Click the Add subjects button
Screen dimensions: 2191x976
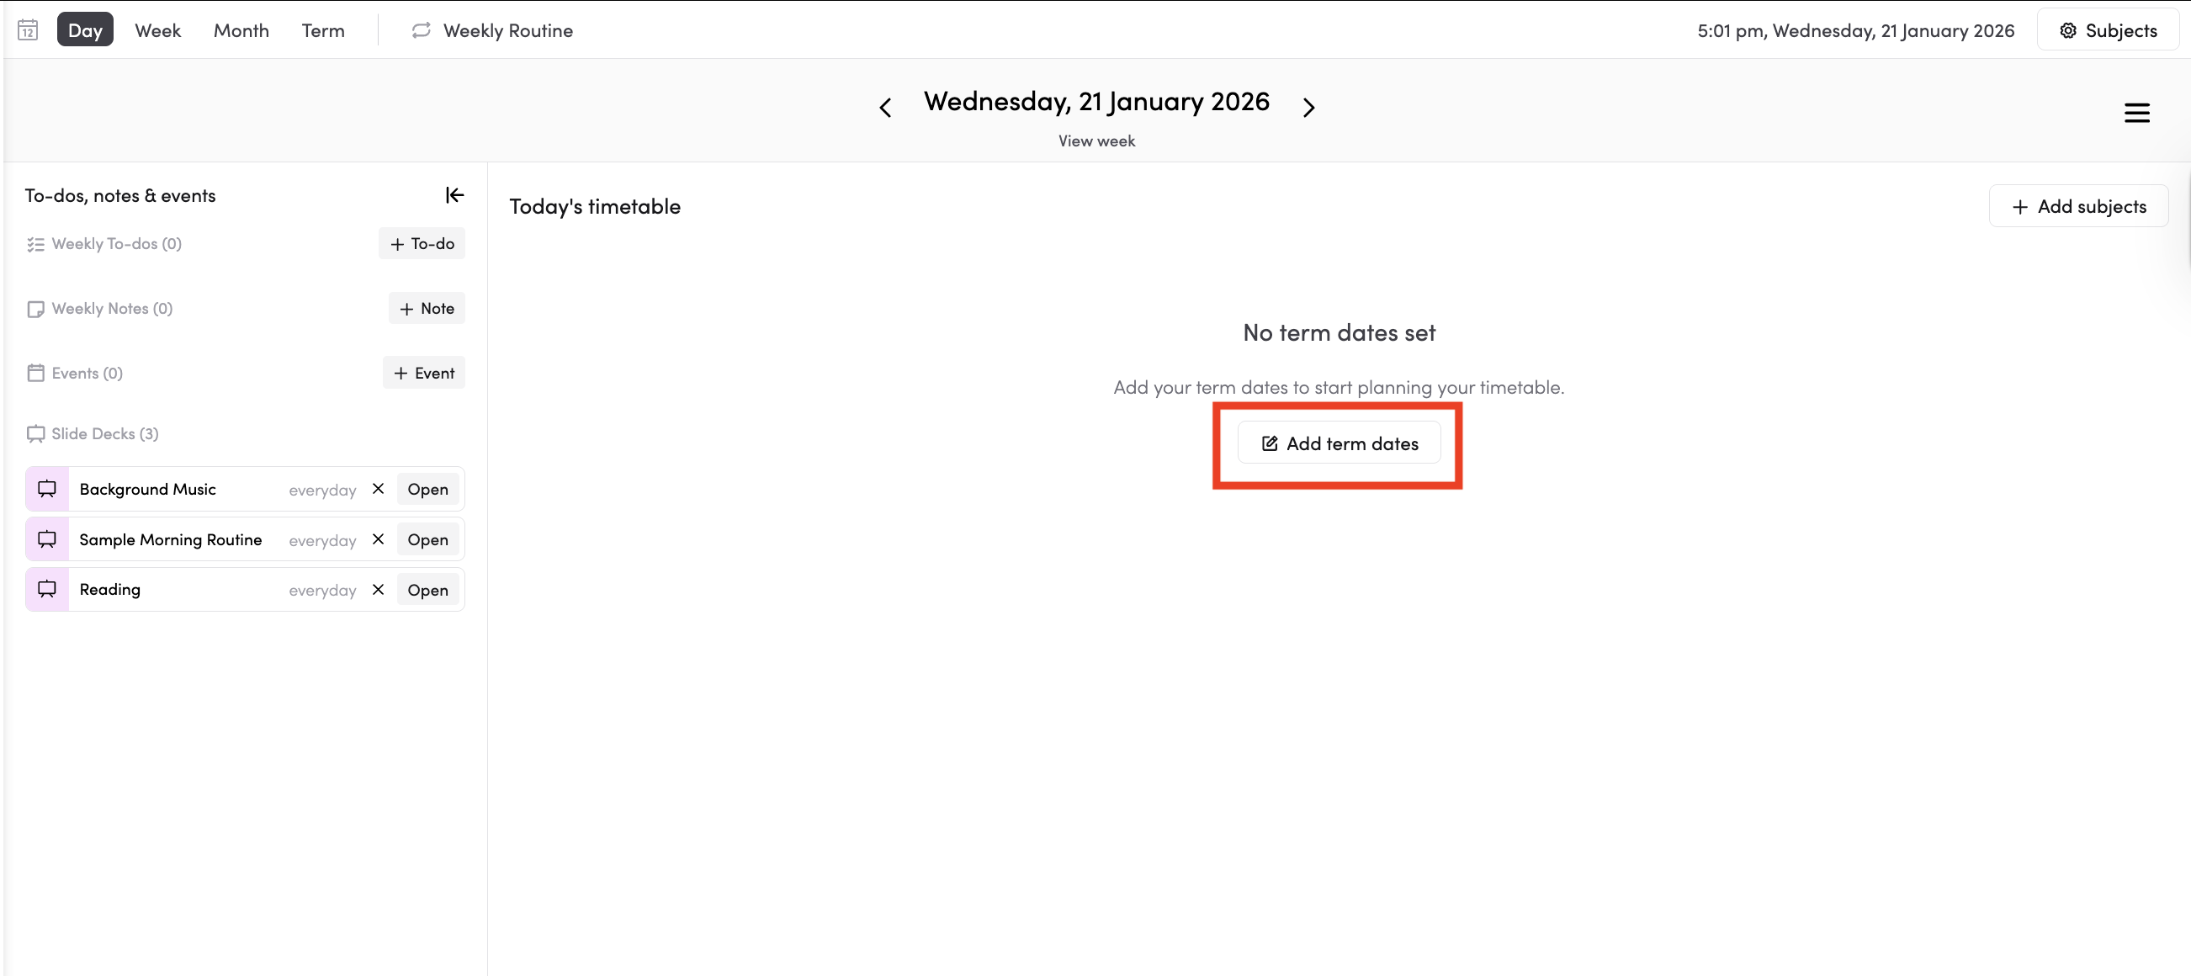[x=2078, y=207]
